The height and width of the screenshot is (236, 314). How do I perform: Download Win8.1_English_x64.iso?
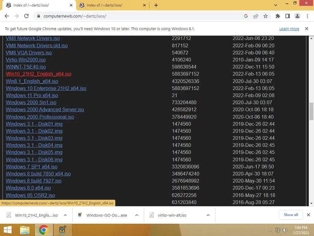click(x=32, y=81)
